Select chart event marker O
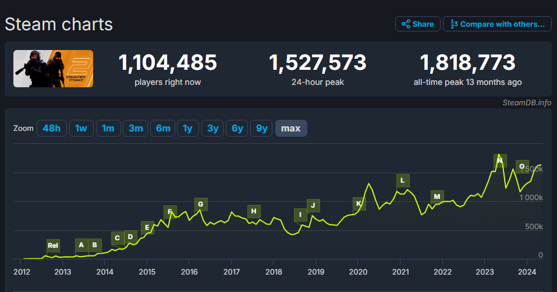The image size is (557, 292). click(522, 166)
